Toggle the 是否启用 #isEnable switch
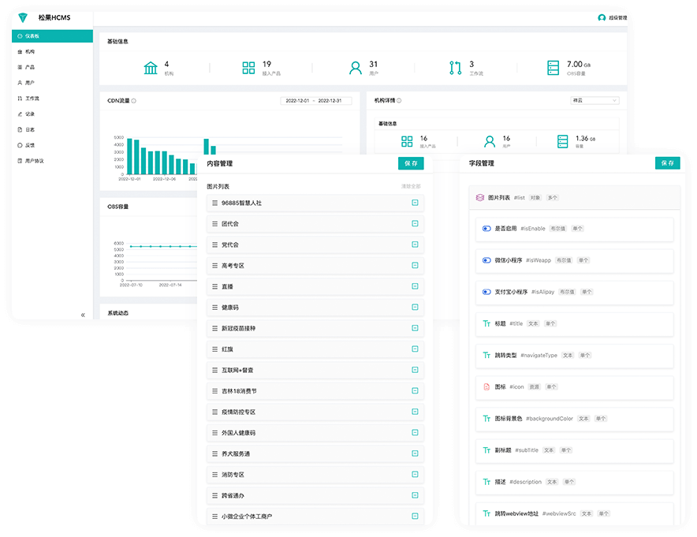Screen dimensions: 697x537 (486, 229)
